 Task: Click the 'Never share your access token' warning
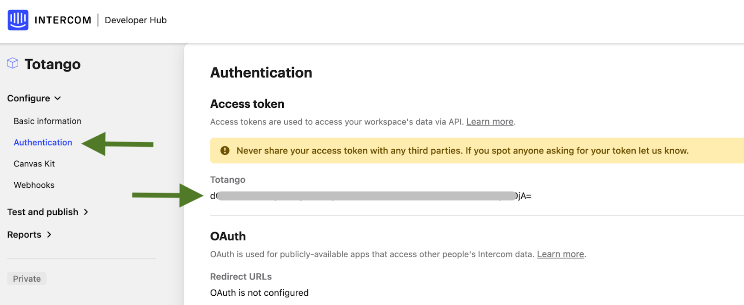pos(463,151)
